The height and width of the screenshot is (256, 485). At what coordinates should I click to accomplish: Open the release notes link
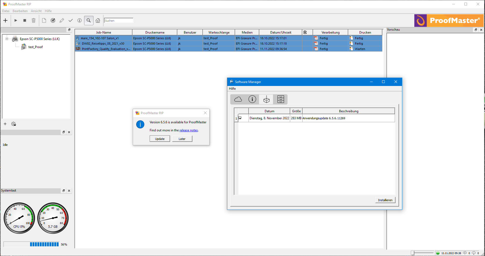(188, 130)
